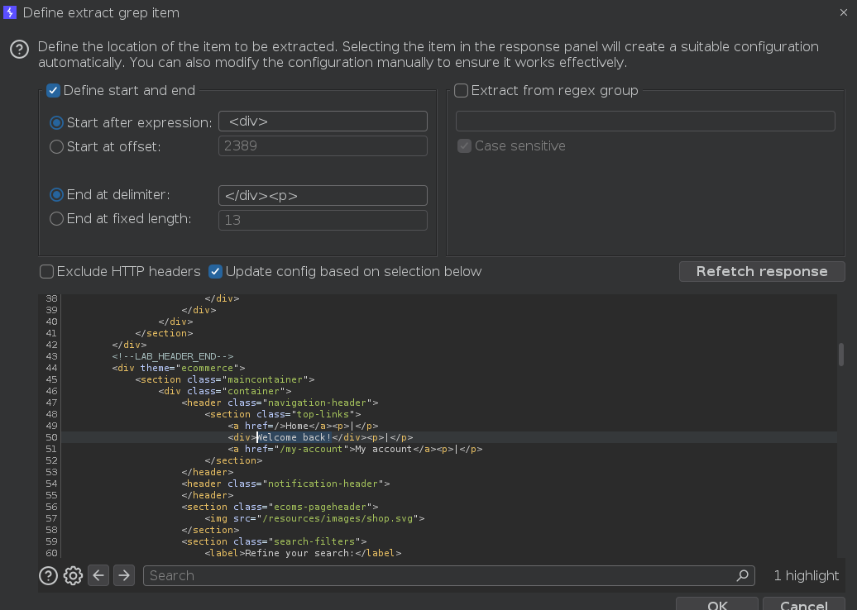This screenshot has width=857, height=610.
Task: Click 'maincontainer' class value on line 45
Action: (x=266, y=379)
